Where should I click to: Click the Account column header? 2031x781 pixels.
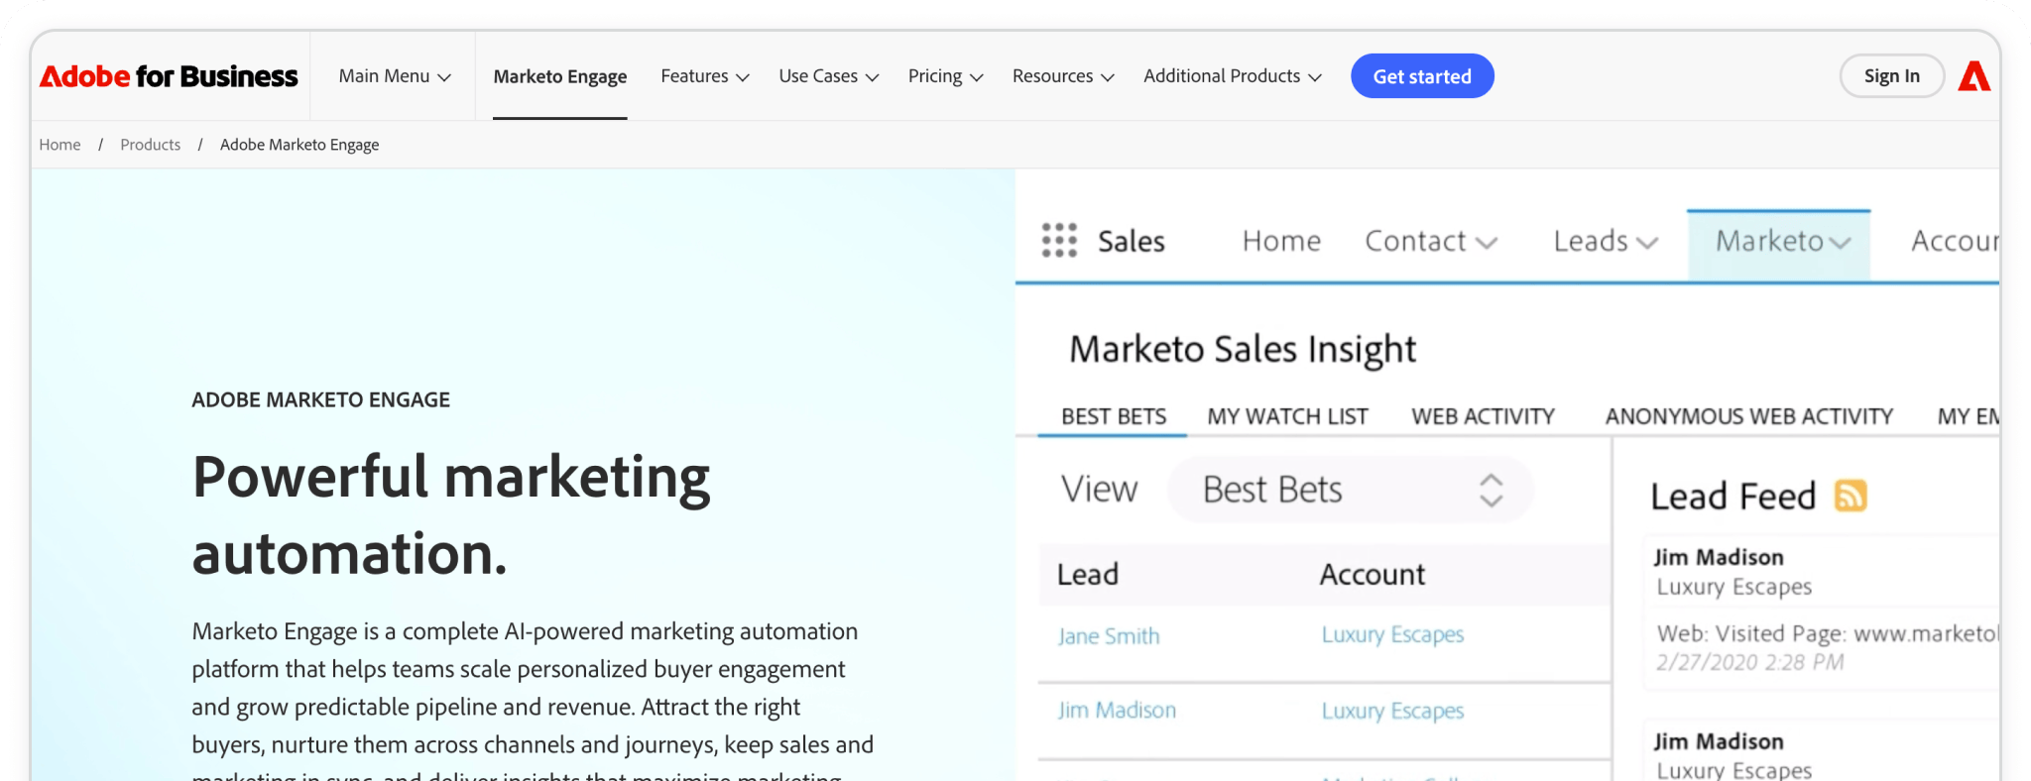pyautogui.click(x=1373, y=574)
